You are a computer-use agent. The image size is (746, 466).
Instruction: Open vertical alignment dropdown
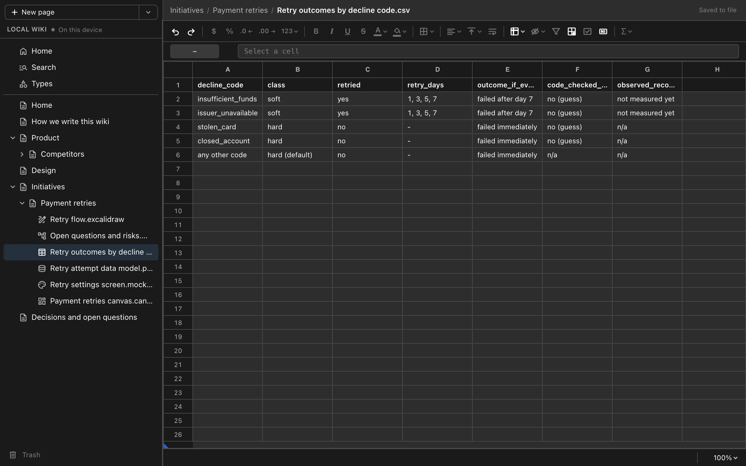pos(475,31)
